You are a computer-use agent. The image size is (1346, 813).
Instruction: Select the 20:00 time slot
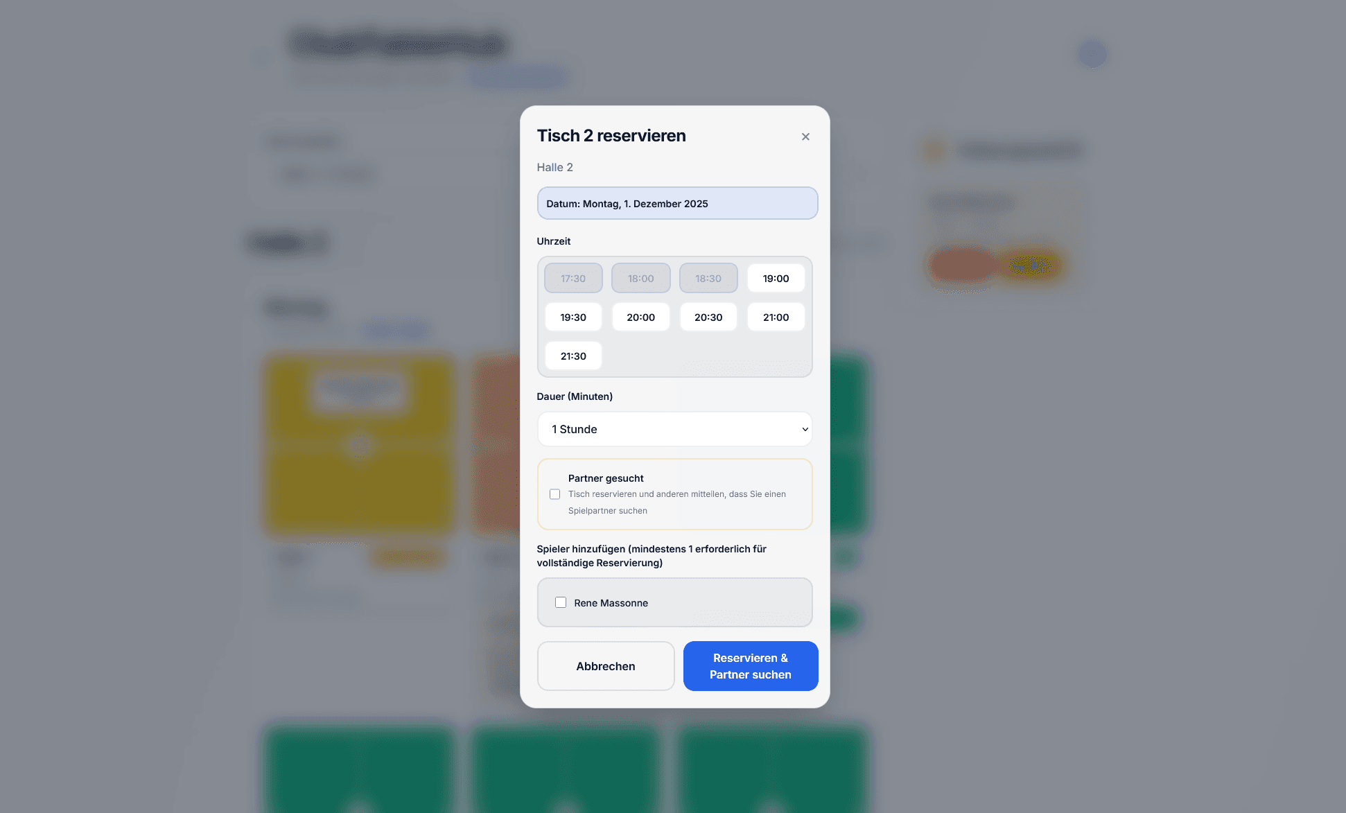pos(640,317)
